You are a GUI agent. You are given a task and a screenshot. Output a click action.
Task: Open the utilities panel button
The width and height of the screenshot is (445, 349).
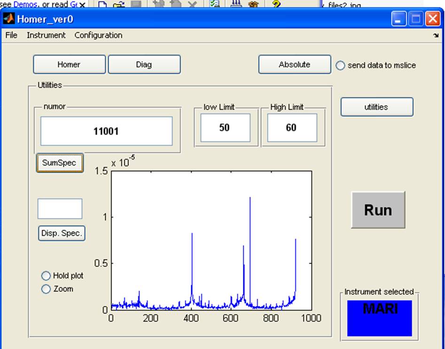[376, 107]
